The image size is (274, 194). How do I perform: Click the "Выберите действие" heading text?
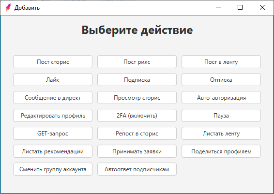pos(137,30)
